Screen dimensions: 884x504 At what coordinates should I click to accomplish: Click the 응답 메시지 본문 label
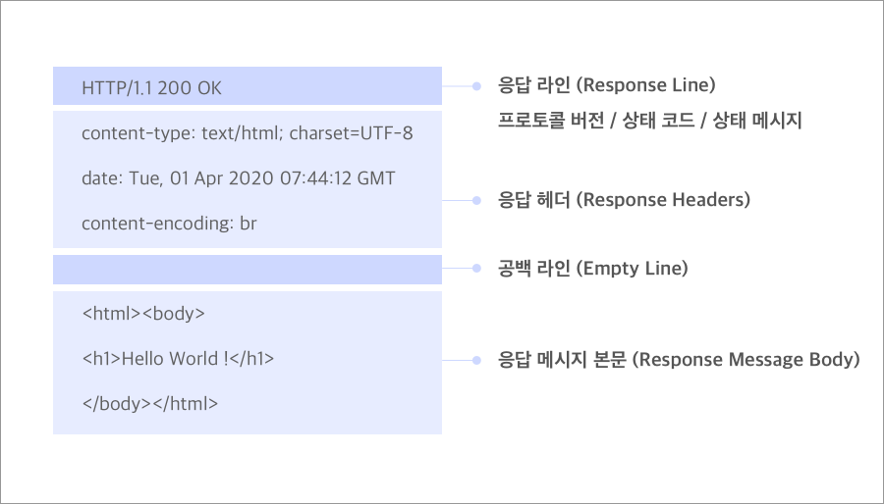point(679,360)
